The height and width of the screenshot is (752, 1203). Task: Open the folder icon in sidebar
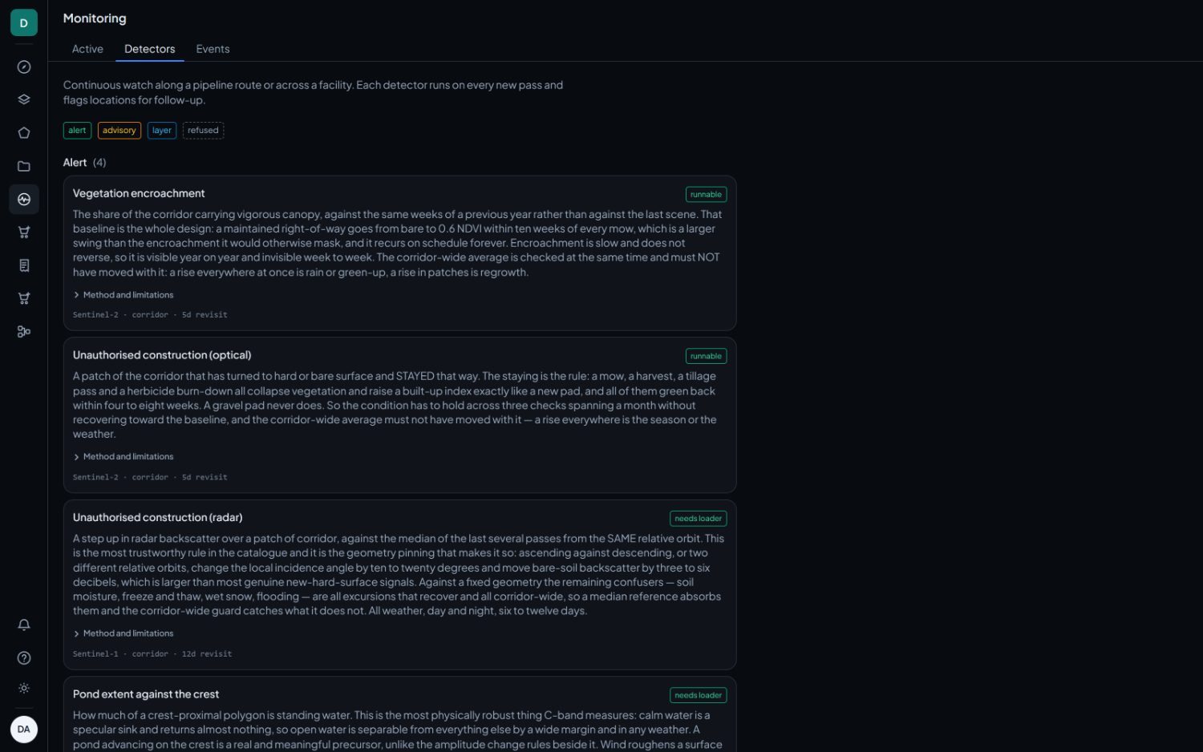(x=24, y=166)
